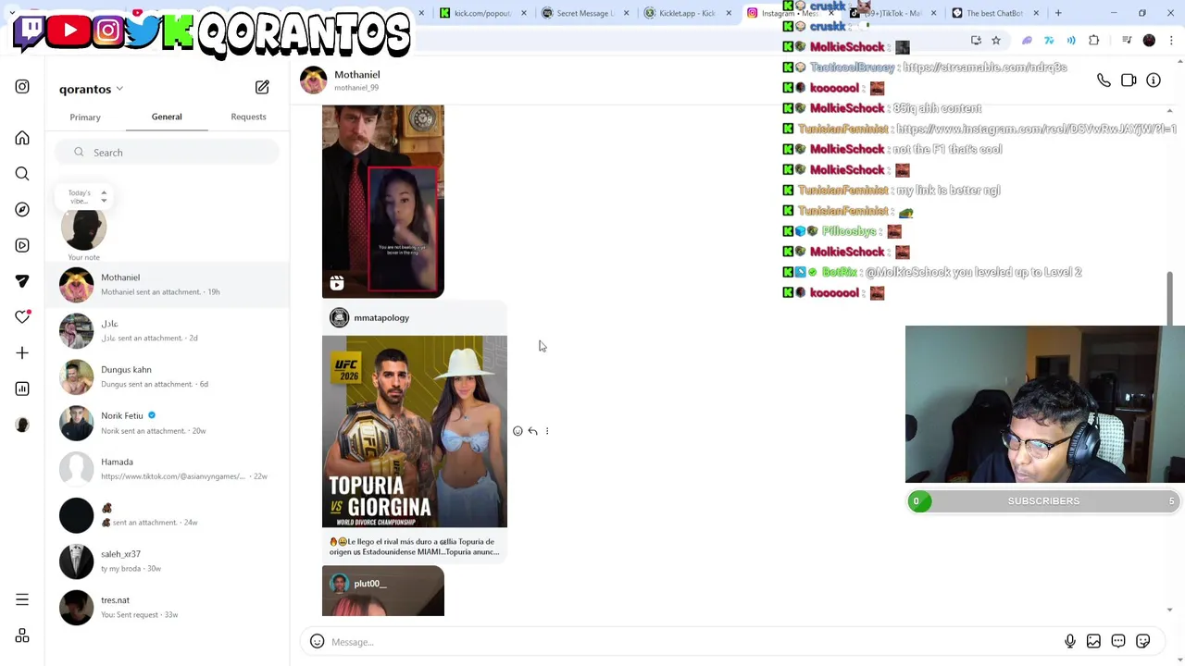This screenshot has width=1185, height=666.
Task: Switch to the General inbox tab
Action: point(167,117)
